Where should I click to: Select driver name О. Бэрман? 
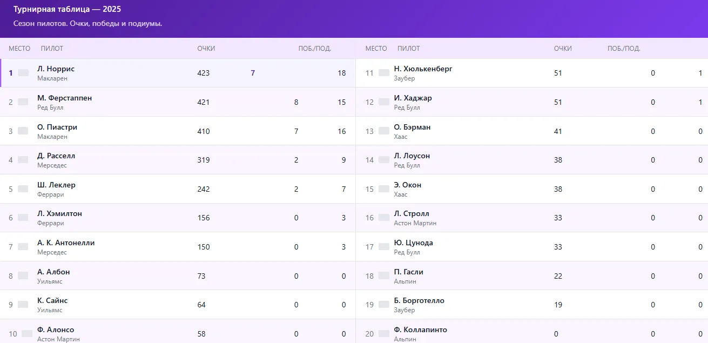click(x=413, y=127)
